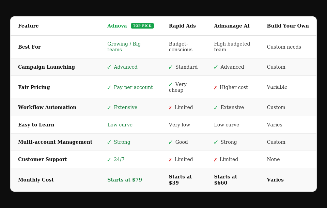327x208 pixels.
Task: Click Adnova's Multi-account Strong check mark
Action: pyautogui.click(x=109, y=142)
